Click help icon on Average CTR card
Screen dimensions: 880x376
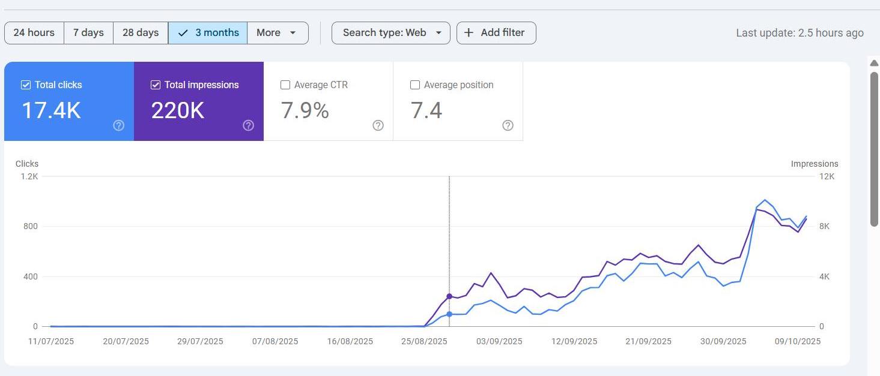click(x=378, y=125)
